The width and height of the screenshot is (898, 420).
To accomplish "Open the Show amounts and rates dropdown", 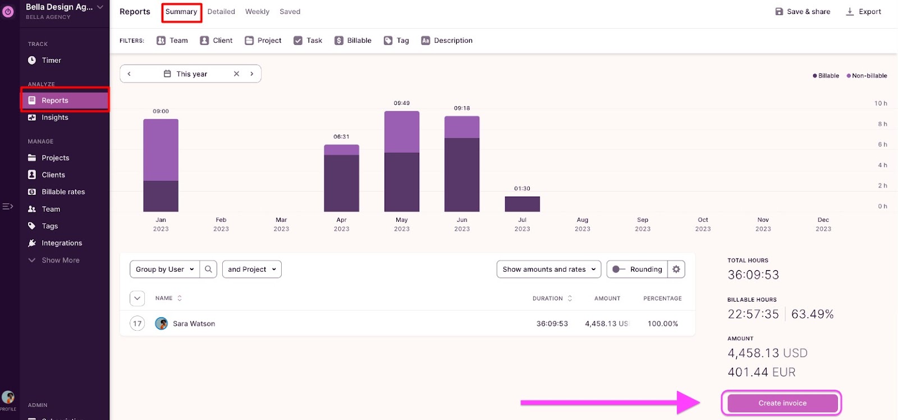I will pyautogui.click(x=548, y=270).
